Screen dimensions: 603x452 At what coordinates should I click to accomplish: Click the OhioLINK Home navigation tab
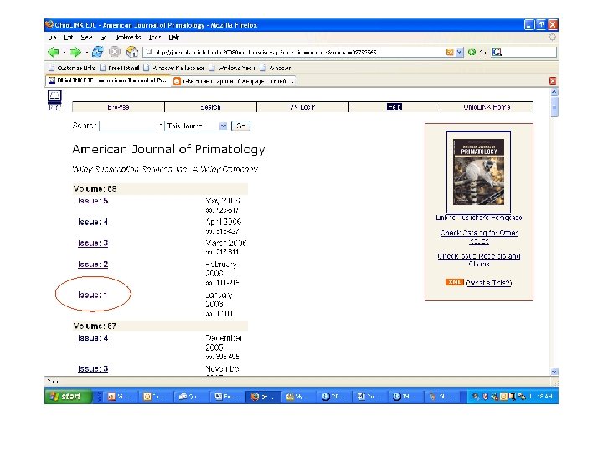coord(487,107)
